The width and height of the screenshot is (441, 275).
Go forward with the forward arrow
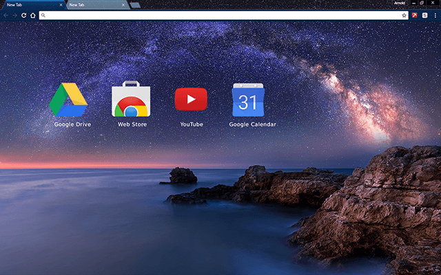(14, 15)
